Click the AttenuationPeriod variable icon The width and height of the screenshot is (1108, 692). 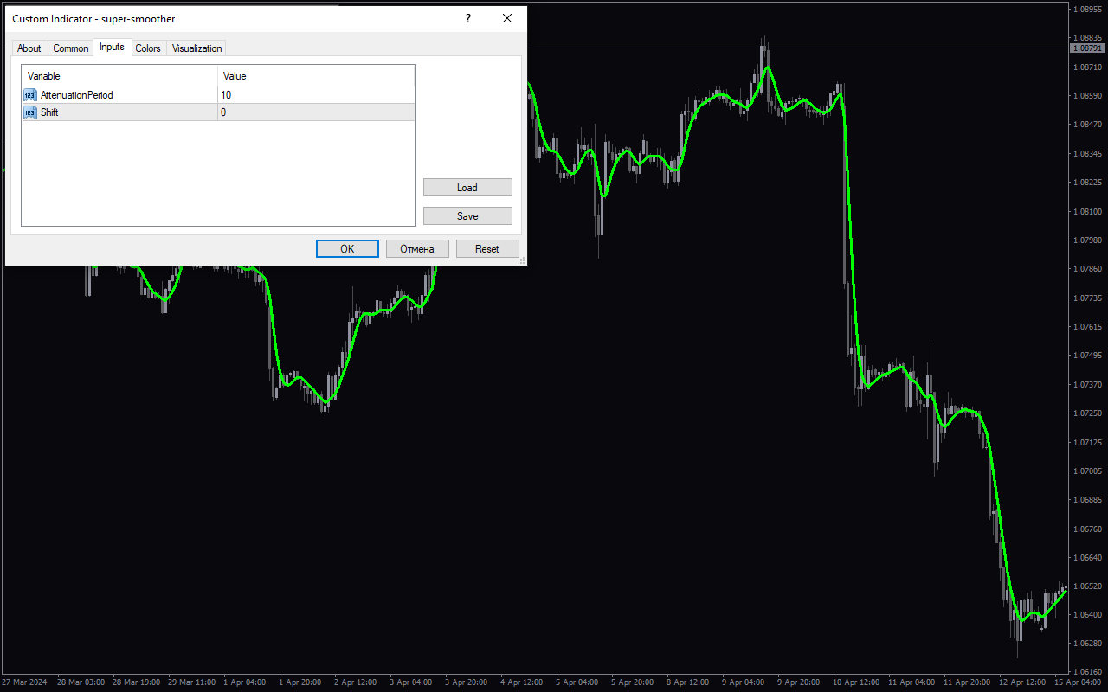tap(30, 95)
